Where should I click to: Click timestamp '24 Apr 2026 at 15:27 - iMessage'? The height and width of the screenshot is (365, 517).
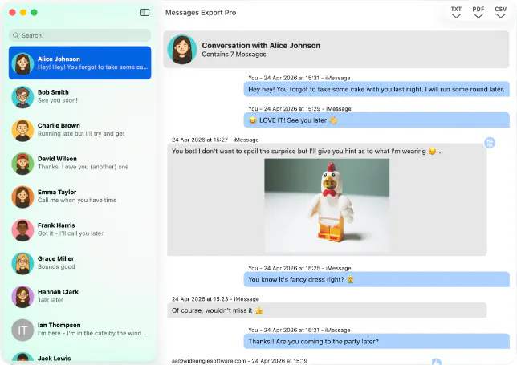[x=215, y=140]
